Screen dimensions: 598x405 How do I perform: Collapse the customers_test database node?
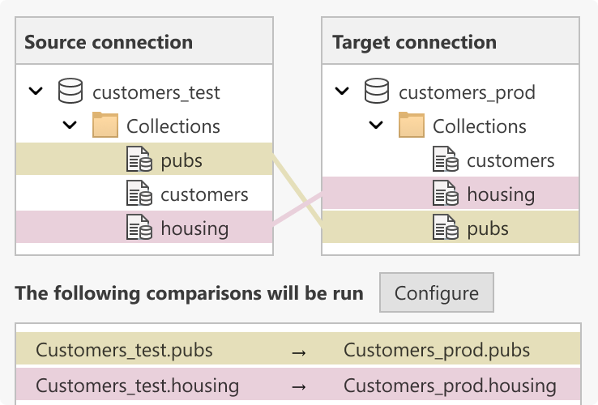pos(36,92)
